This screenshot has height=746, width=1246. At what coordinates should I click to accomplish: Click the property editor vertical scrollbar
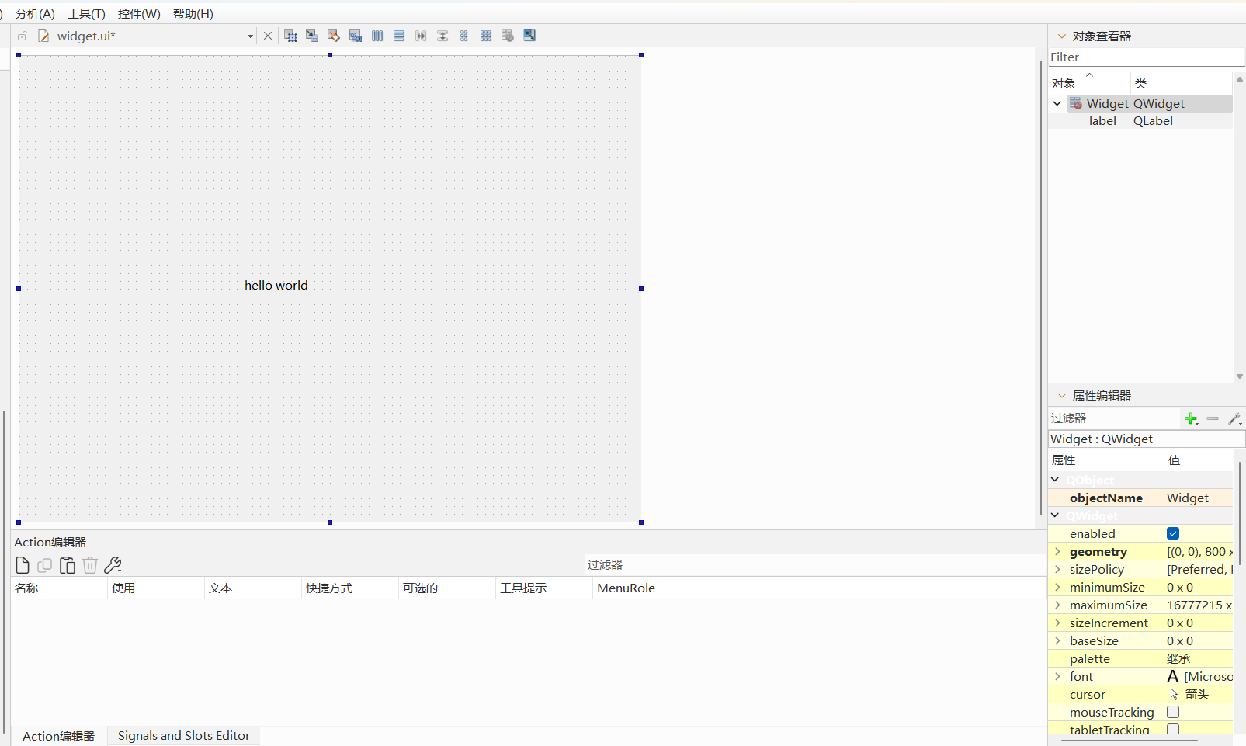[1241, 512]
